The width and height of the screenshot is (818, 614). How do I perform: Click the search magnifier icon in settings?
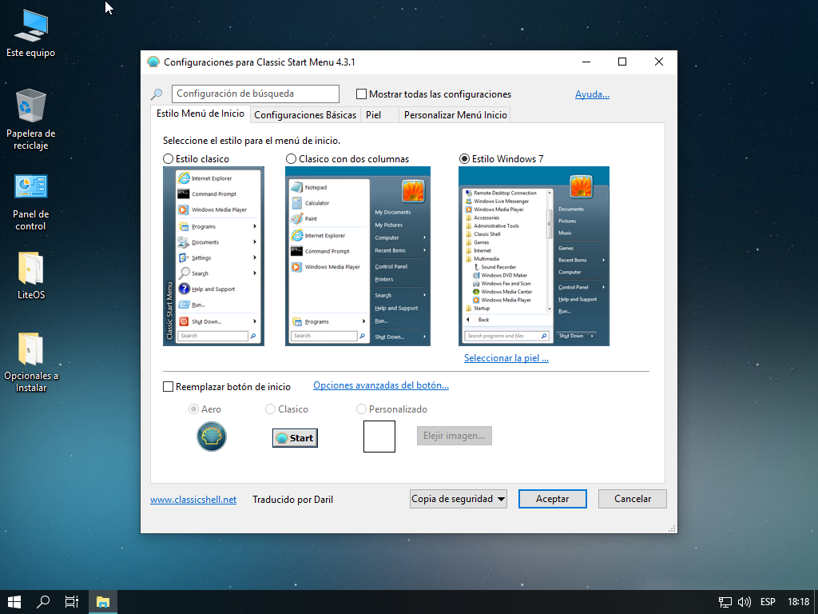[x=157, y=94]
